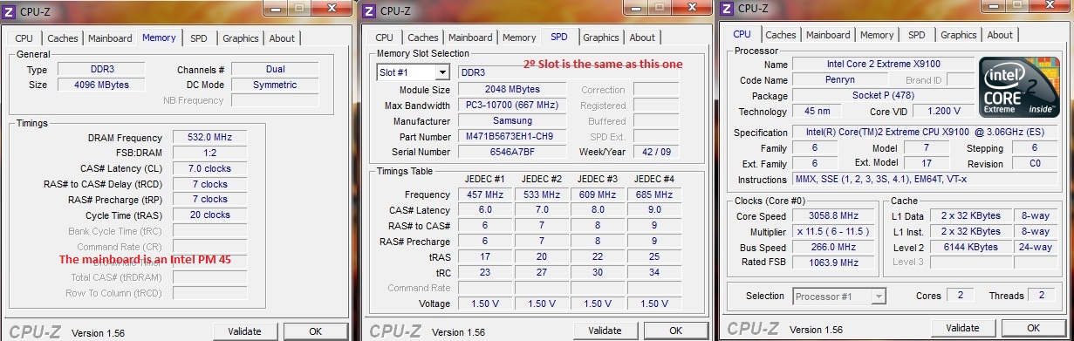Switch to SPD tab in the Processor window
The height and width of the screenshot is (341, 1074).
916,35
